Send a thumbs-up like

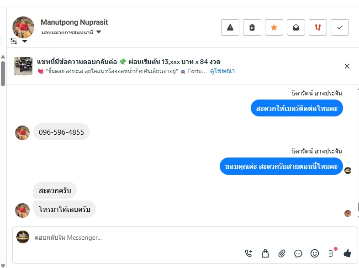point(348,253)
